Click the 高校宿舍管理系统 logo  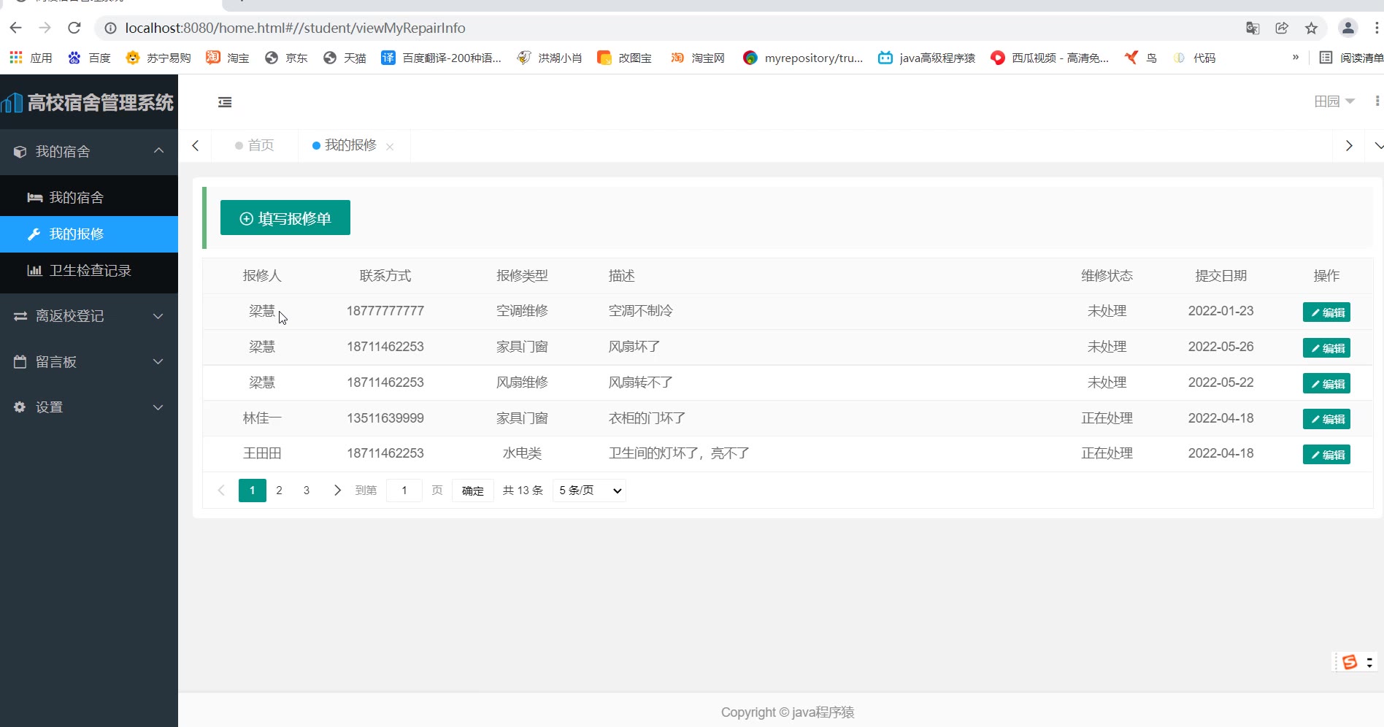tap(88, 102)
